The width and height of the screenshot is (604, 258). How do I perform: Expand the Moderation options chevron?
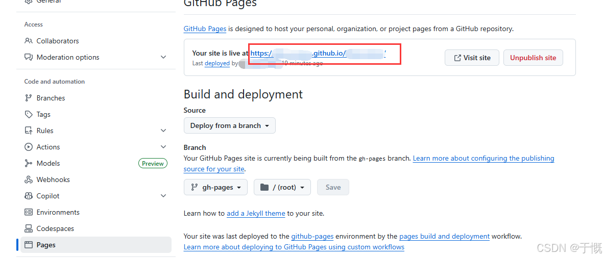163,57
